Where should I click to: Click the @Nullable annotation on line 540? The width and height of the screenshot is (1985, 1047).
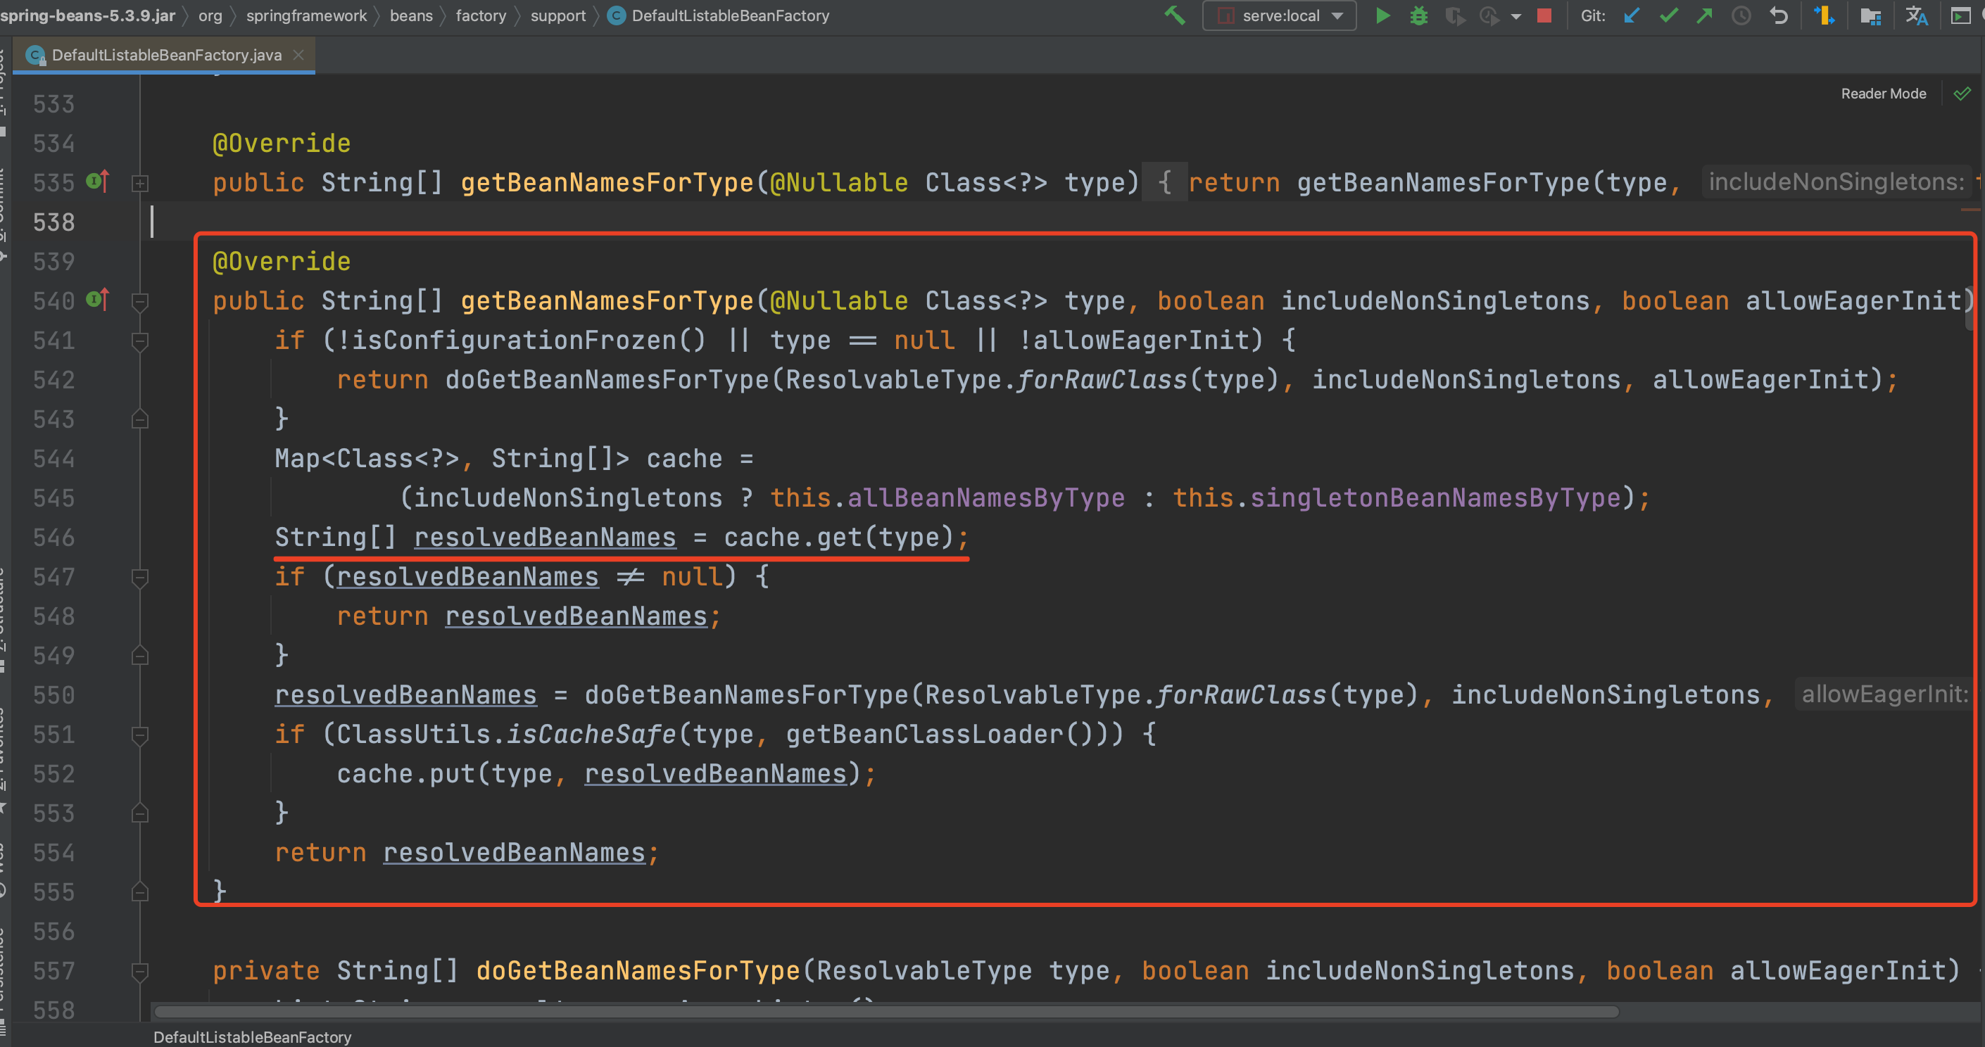(839, 301)
